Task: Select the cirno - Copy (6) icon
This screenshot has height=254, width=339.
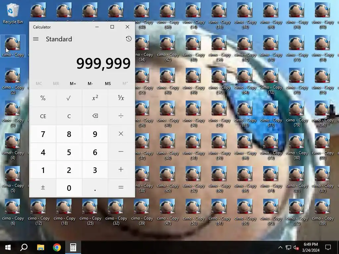Action: point(13,212)
